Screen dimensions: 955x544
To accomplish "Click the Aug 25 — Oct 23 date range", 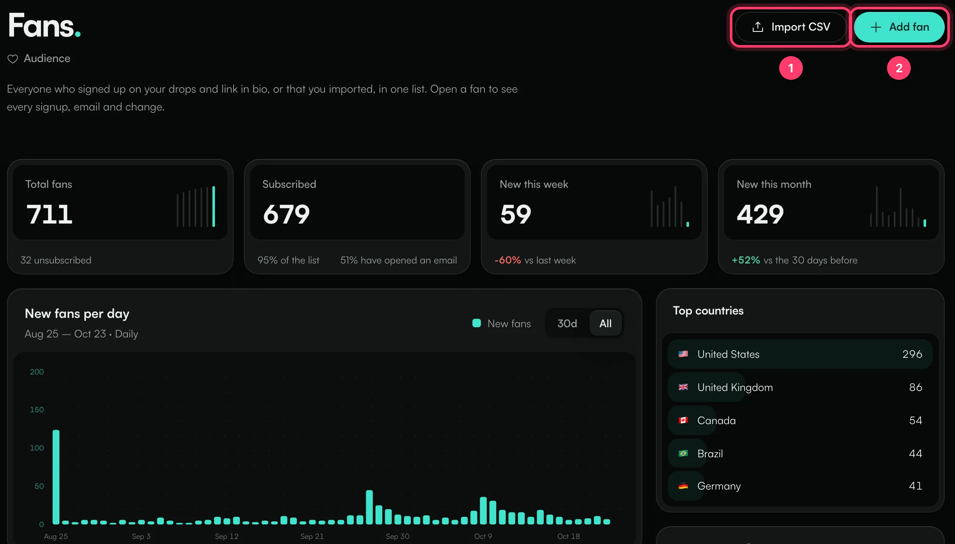I will (x=65, y=334).
